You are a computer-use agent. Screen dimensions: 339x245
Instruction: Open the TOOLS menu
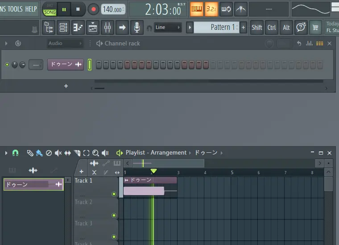coord(15,9)
